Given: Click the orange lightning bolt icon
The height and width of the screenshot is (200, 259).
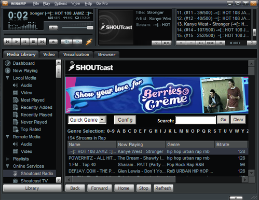Looking at the screenshot, I should [89, 42].
